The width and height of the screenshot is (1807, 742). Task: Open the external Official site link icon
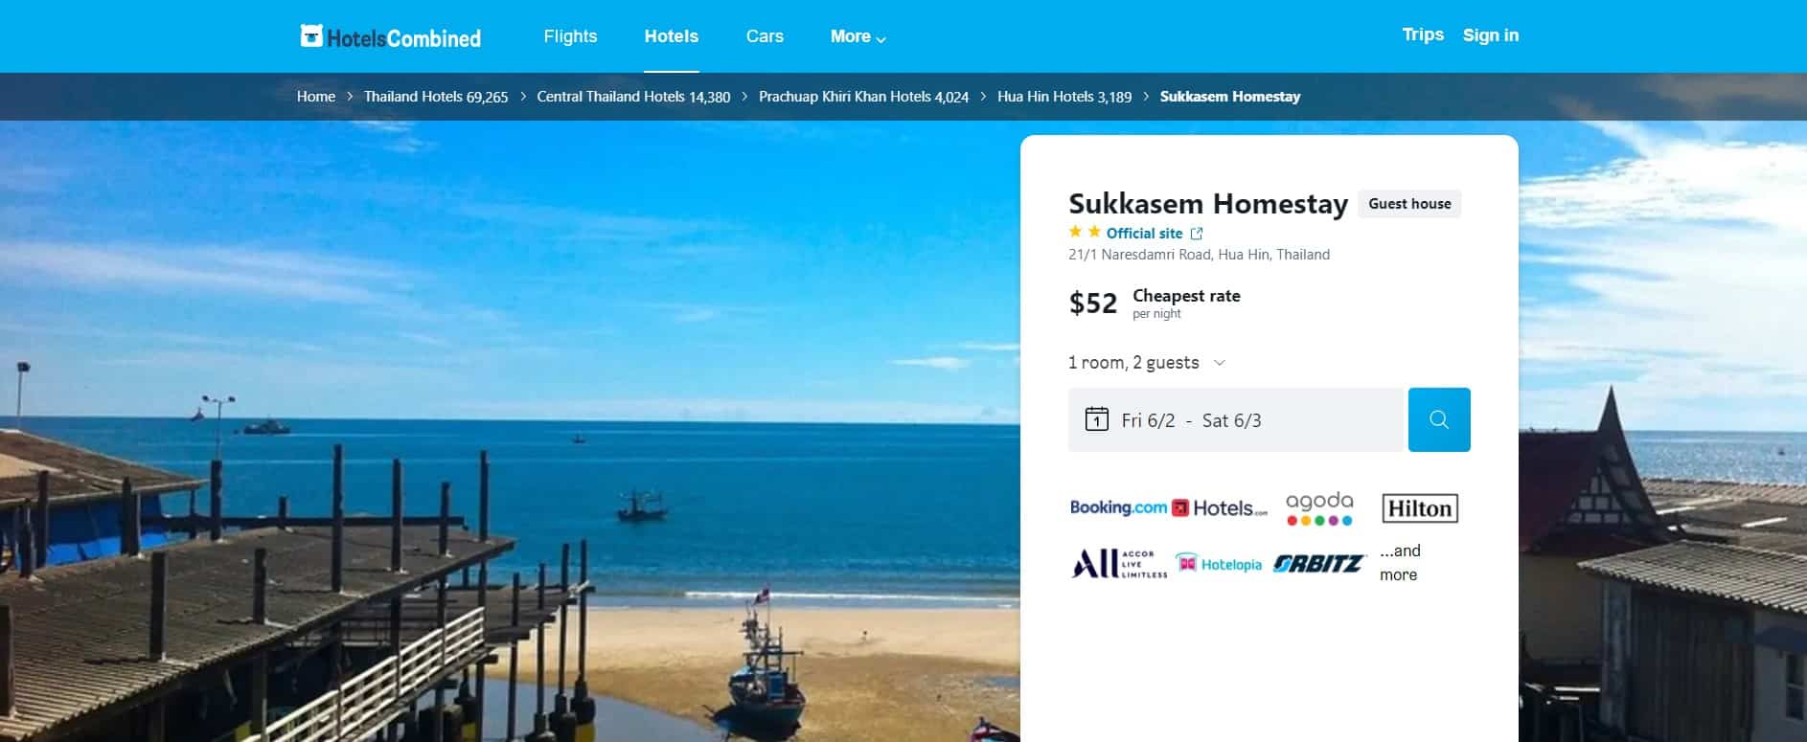(1197, 234)
